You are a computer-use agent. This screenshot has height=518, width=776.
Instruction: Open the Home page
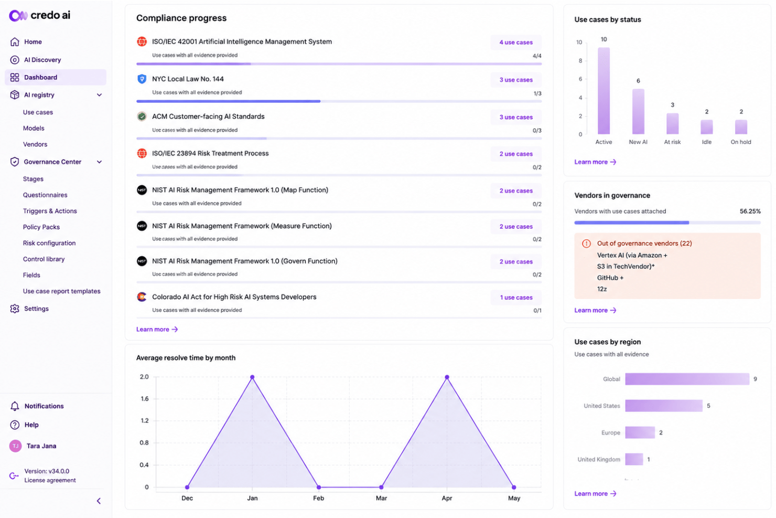[33, 42]
